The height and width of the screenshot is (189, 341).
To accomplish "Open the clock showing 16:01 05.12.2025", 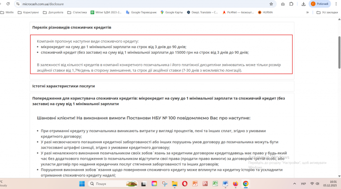I will tap(330, 184).
